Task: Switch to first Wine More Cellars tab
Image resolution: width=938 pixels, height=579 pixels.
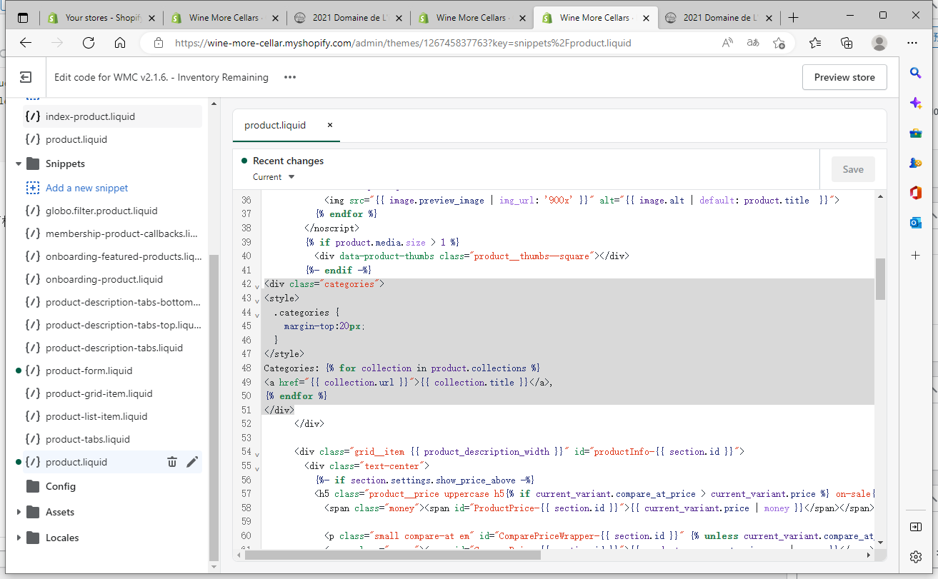Action: coord(225,18)
